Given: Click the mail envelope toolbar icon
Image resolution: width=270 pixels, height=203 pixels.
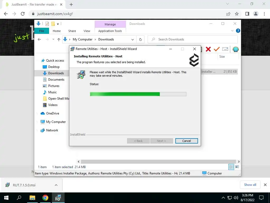Looking at the screenshot, I should coord(225,49).
